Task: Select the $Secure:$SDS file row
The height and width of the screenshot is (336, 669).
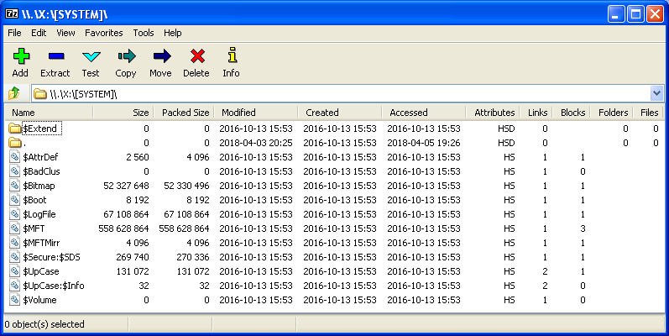Action: [53, 257]
